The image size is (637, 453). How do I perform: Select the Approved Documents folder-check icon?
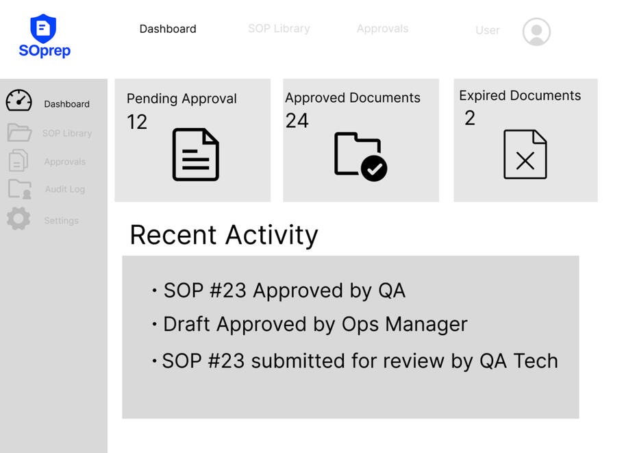pyautogui.click(x=360, y=156)
